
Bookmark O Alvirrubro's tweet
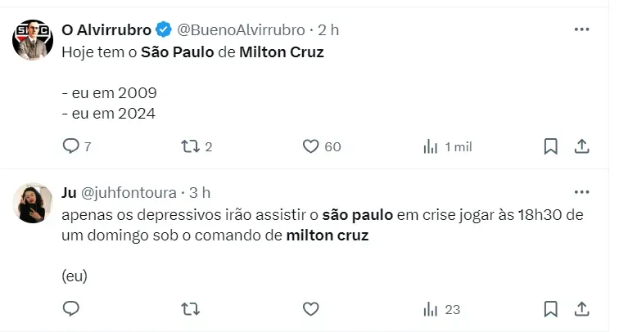pyautogui.click(x=551, y=146)
